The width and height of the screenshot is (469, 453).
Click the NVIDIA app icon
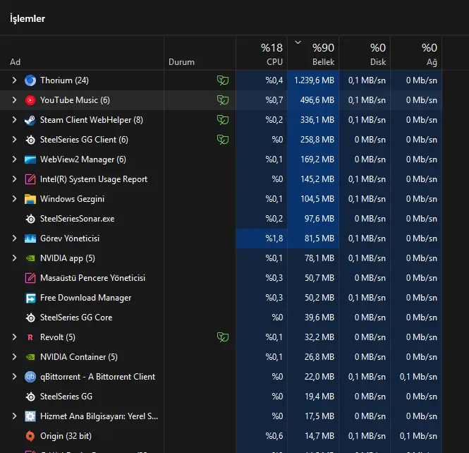coord(30,258)
